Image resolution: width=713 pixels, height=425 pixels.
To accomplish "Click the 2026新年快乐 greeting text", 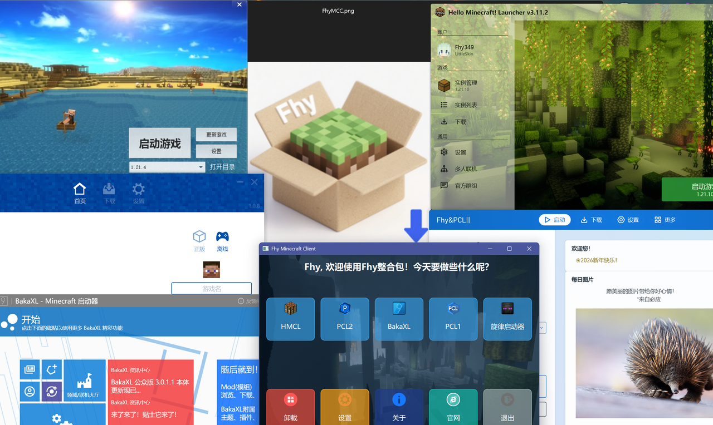I will click(597, 260).
